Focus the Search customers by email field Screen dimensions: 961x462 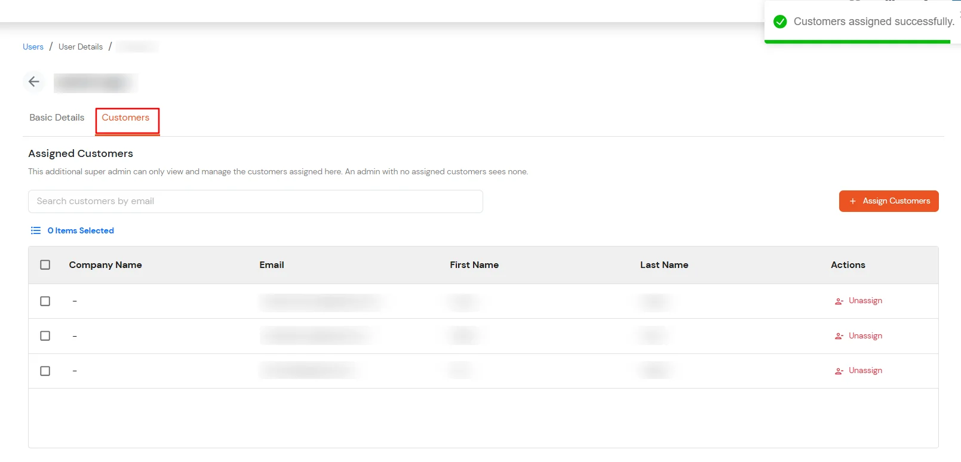(256, 201)
